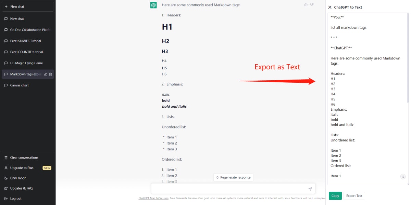Image resolution: width=411 pixels, height=205 pixels.
Task: Click the chat bubble icon beside H5 Magic Flying Game
Action: tap(6, 63)
